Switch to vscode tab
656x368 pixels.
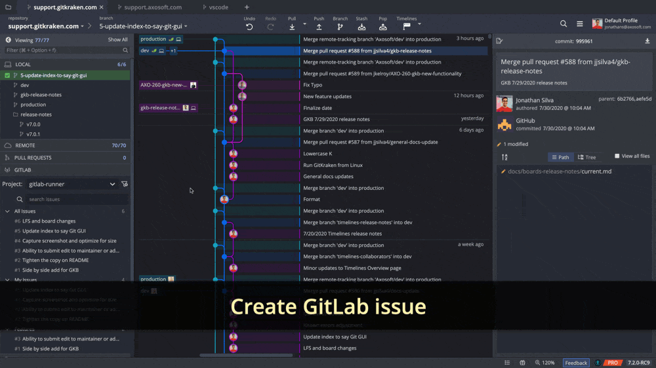(215, 7)
